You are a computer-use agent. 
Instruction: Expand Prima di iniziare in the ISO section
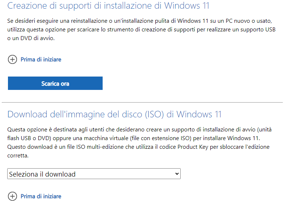pos(41,196)
